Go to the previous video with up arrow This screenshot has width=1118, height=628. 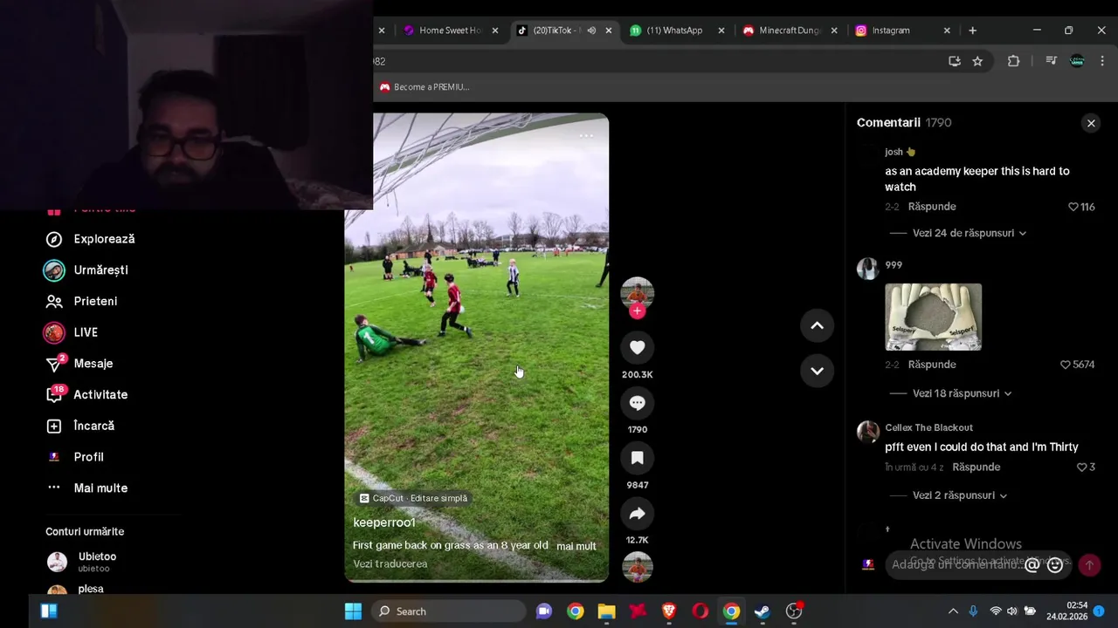(817, 325)
